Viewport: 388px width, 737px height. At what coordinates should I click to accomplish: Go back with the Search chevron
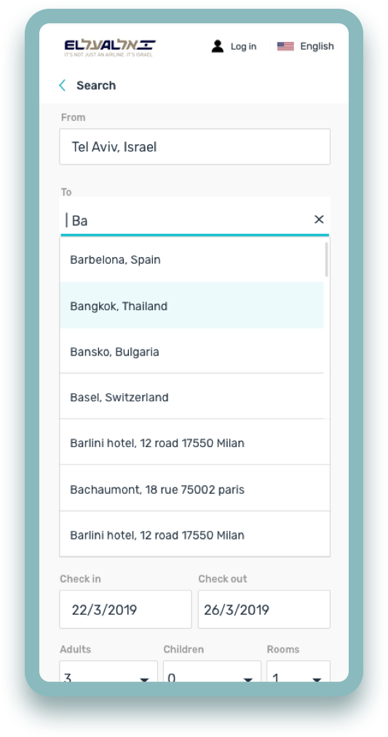62,85
